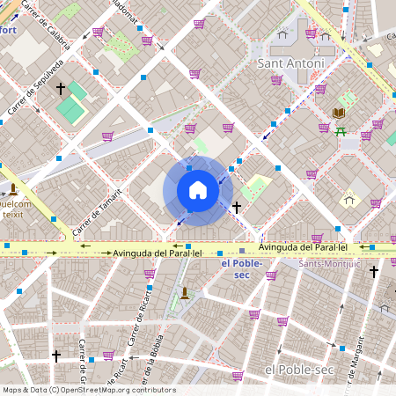The height and width of the screenshot is (396, 396).
Task: Click the Sant Antoni neighborhood label
Action: click(291, 63)
